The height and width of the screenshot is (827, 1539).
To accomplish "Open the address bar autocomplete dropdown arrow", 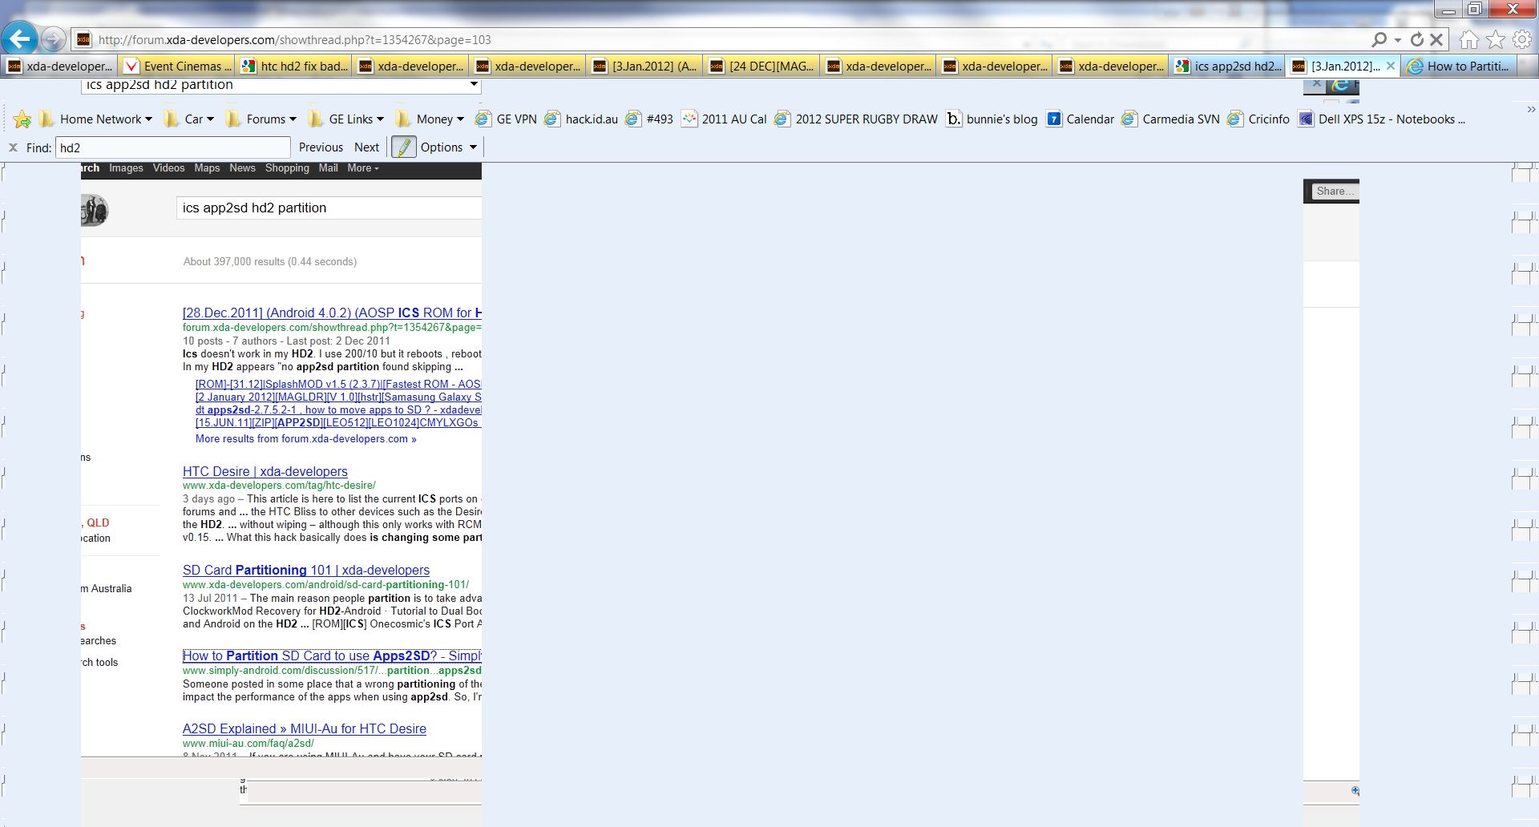I will click(1398, 39).
